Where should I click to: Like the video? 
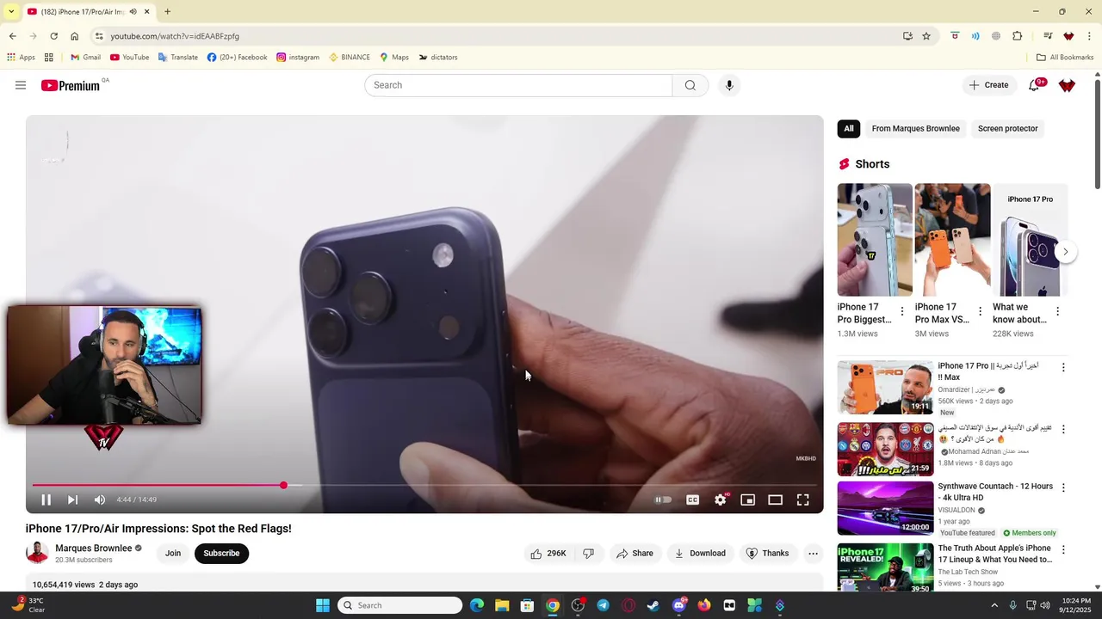pyautogui.click(x=548, y=554)
